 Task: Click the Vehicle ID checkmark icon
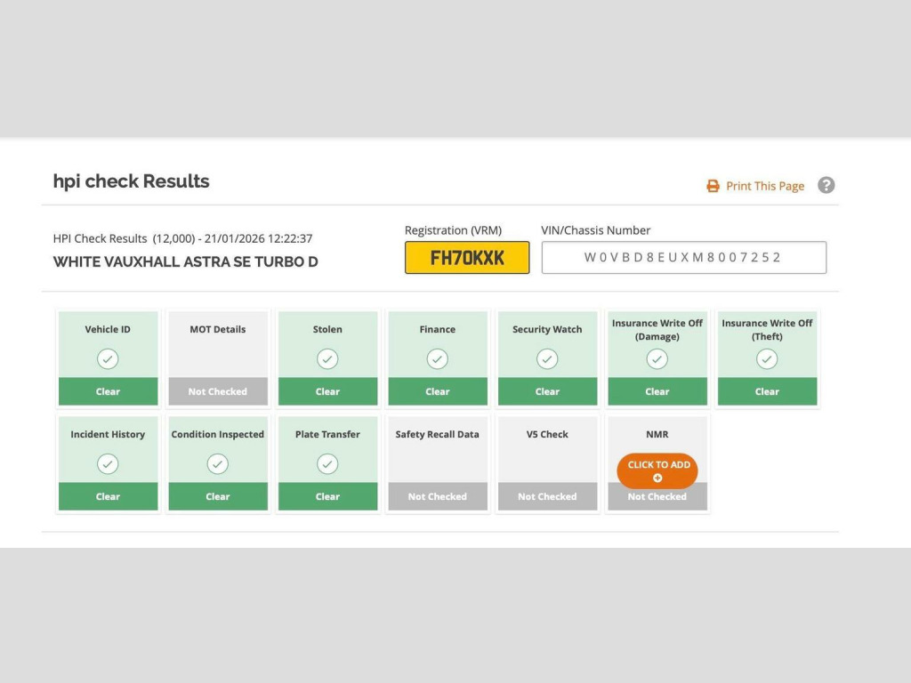(x=108, y=358)
